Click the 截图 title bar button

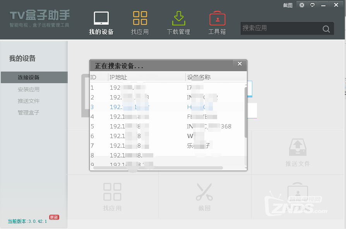tap(288, 5)
